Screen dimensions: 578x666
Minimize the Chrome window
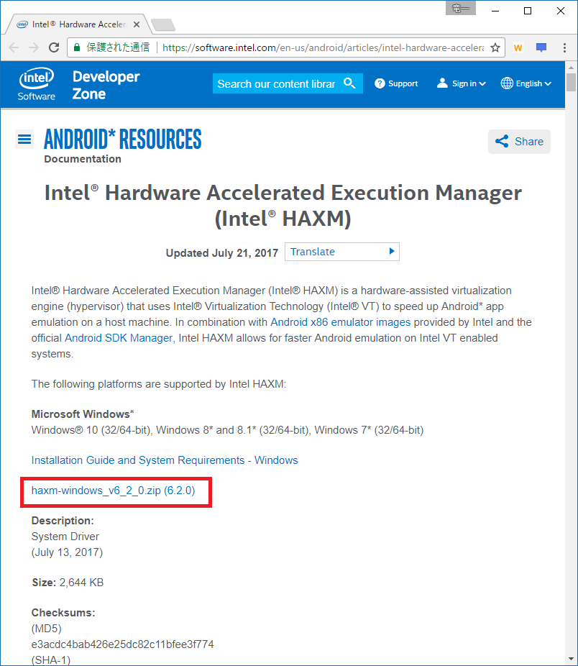tap(495, 11)
